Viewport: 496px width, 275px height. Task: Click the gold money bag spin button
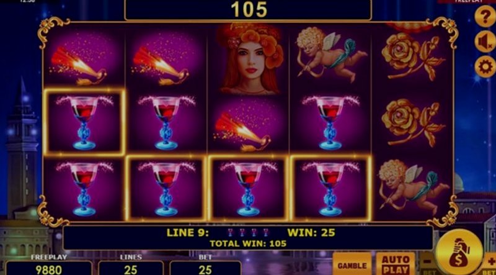pyautogui.click(x=459, y=252)
